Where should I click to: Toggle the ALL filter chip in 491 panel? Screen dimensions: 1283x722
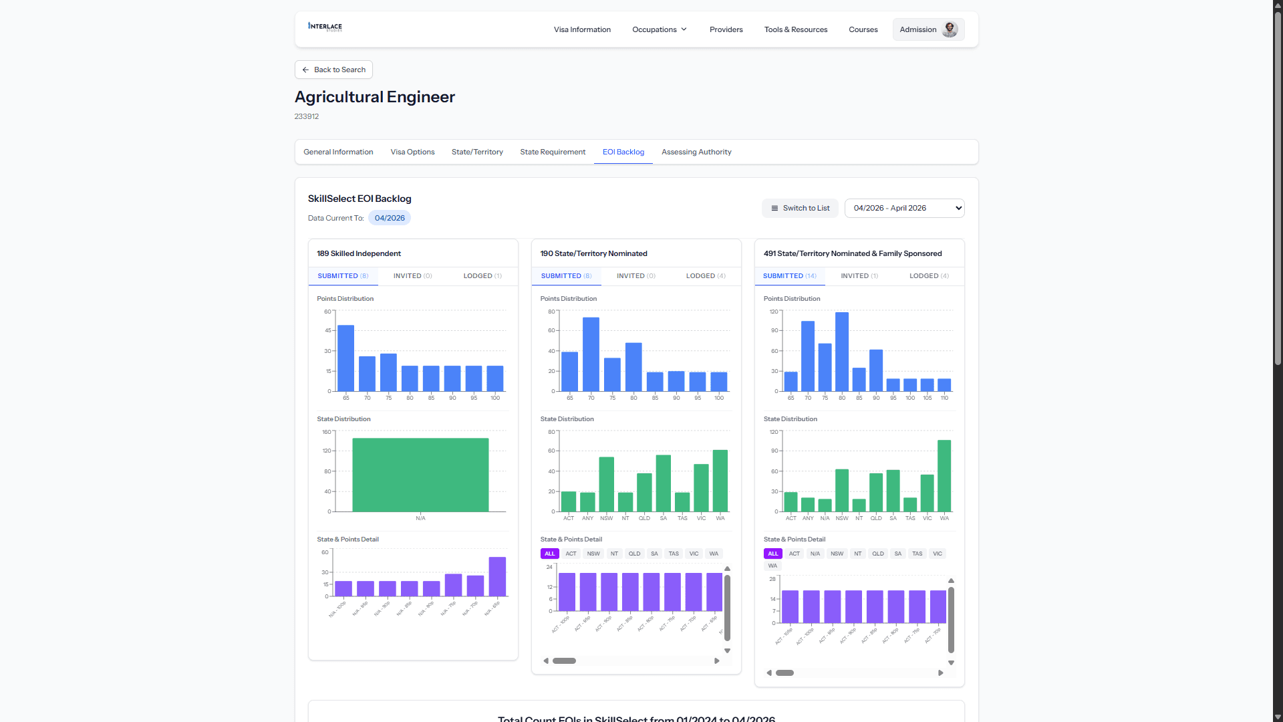point(773,554)
